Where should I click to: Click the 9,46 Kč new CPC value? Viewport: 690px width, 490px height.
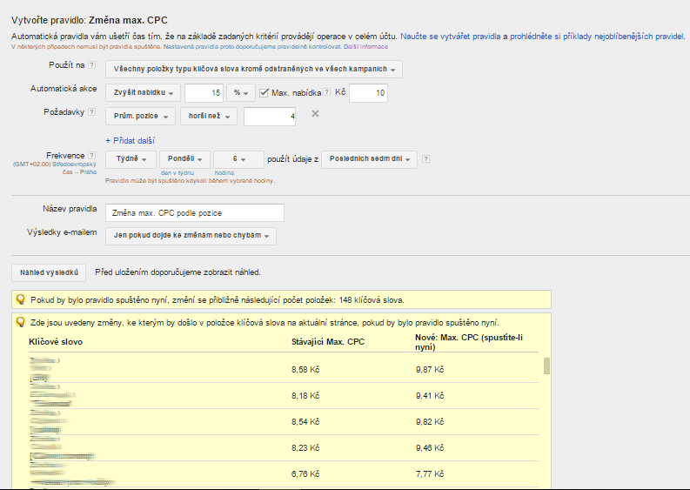point(430,447)
